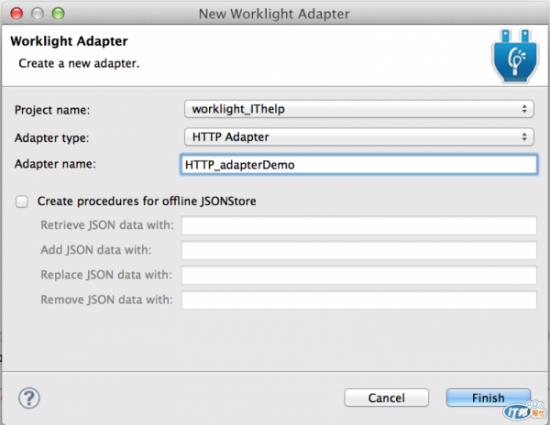Viewport: 550px width, 425px height.
Task: Click the 'Worklight Adapter' heading text
Action: (x=69, y=41)
